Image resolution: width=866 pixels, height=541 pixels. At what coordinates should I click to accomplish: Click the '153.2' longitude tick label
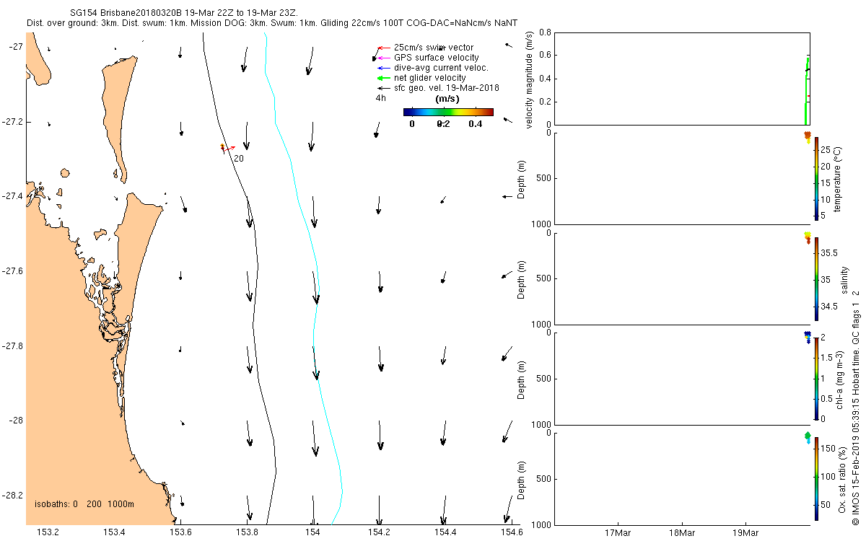48,532
